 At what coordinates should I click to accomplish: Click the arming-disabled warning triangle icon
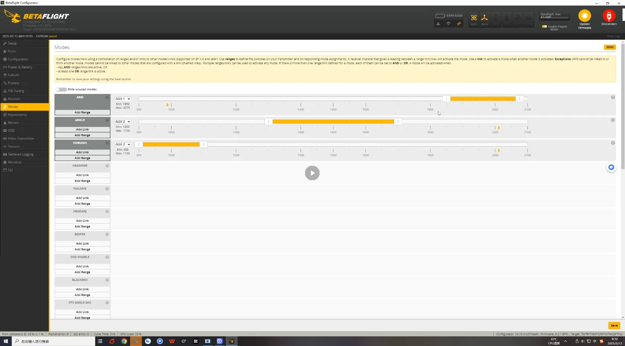pyautogui.click(x=438, y=23)
